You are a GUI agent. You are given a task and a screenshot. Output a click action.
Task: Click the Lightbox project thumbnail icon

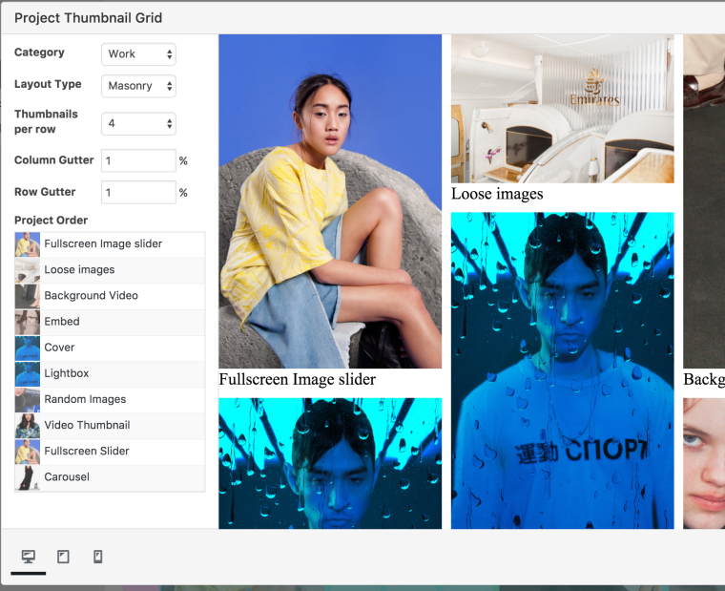pos(28,374)
